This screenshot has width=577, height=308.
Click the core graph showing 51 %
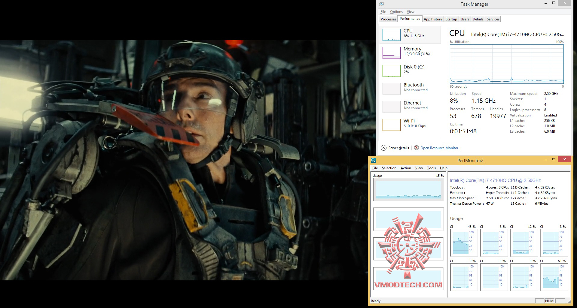click(x=554, y=277)
